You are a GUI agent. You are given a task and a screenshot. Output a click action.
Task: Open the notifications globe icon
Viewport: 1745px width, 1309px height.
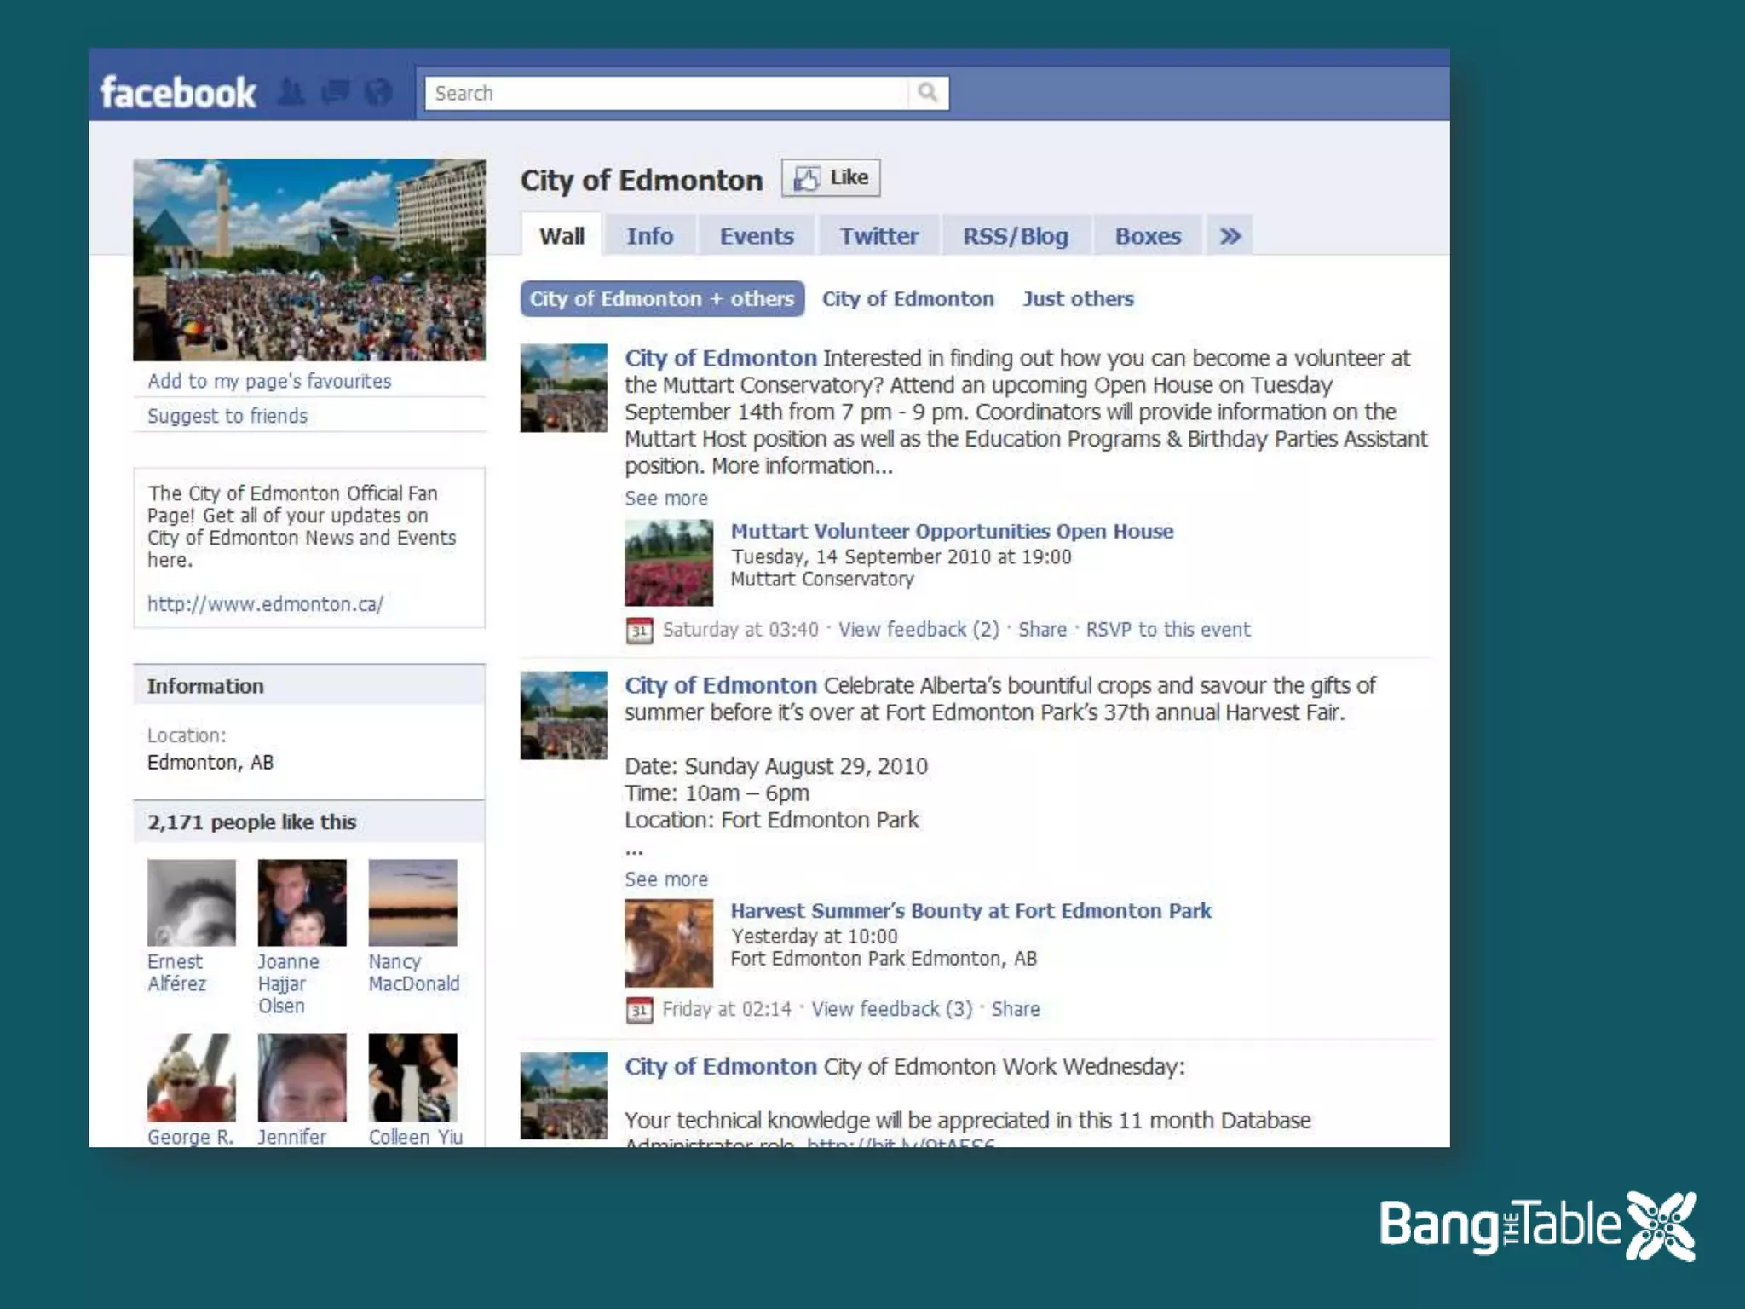point(378,92)
